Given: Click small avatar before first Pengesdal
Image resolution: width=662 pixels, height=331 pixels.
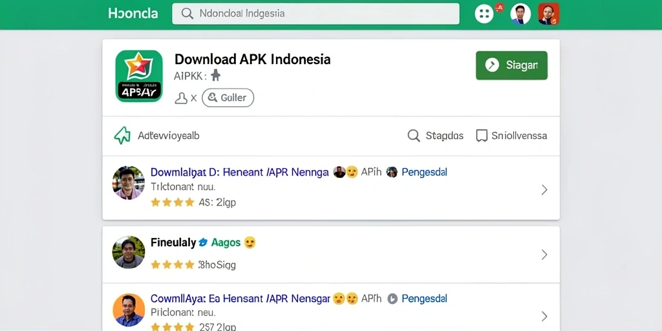Looking at the screenshot, I should click(392, 172).
